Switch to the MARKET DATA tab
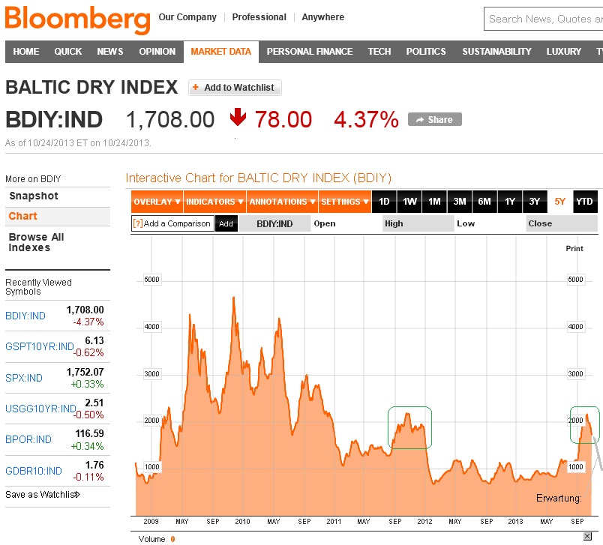Image resolution: width=603 pixels, height=545 pixels. pyautogui.click(x=221, y=52)
